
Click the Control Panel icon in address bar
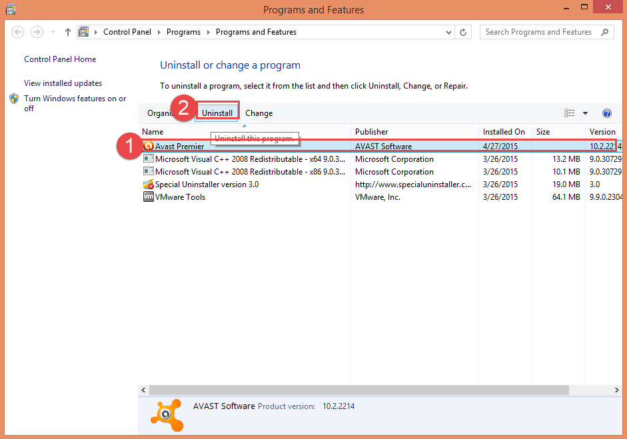click(83, 31)
